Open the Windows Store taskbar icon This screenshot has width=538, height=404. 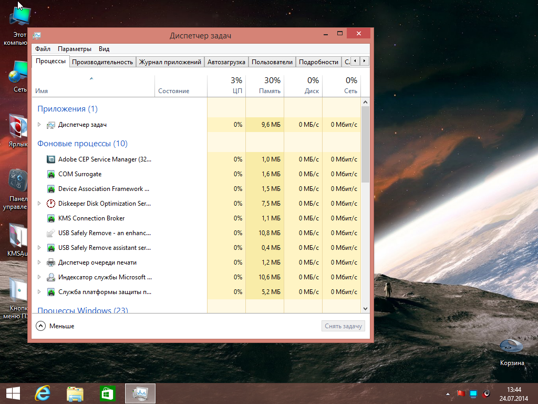[x=107, y=393]
